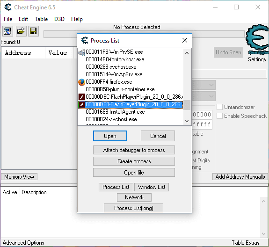
Task: Select 00000B58-plugin-container.exe process
Action: (x=120, y=89)
